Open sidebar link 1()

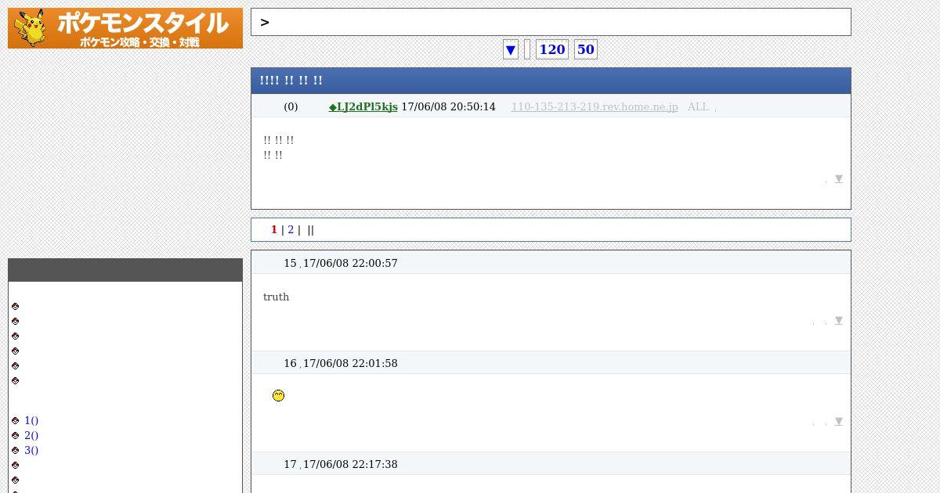[x=31, y=421]
